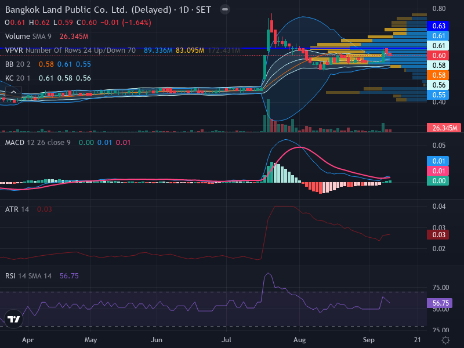
Task: Open VPVR indicator legend entry
Action: click(x=70, y=50)
